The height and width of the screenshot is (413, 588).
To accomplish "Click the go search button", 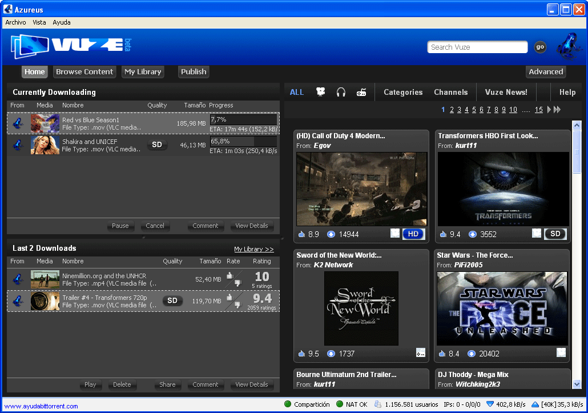I will tap(540, 47).
